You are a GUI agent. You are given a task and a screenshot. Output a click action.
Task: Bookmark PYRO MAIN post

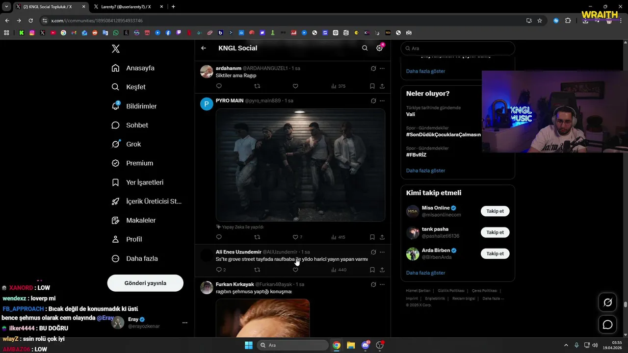pos(372,237)
